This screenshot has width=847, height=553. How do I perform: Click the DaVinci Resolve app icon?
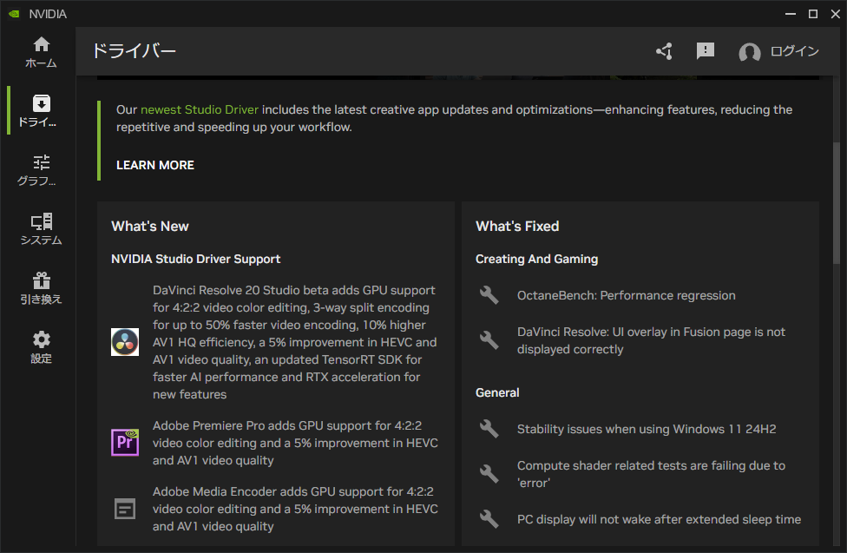125,342
